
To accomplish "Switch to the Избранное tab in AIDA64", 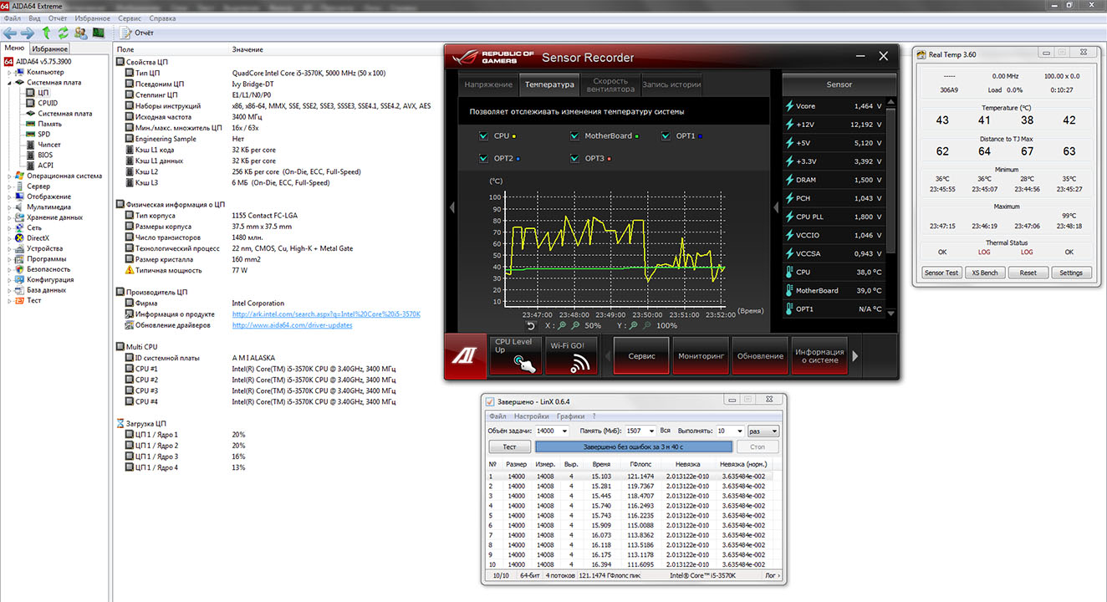I will pos(50,49).
